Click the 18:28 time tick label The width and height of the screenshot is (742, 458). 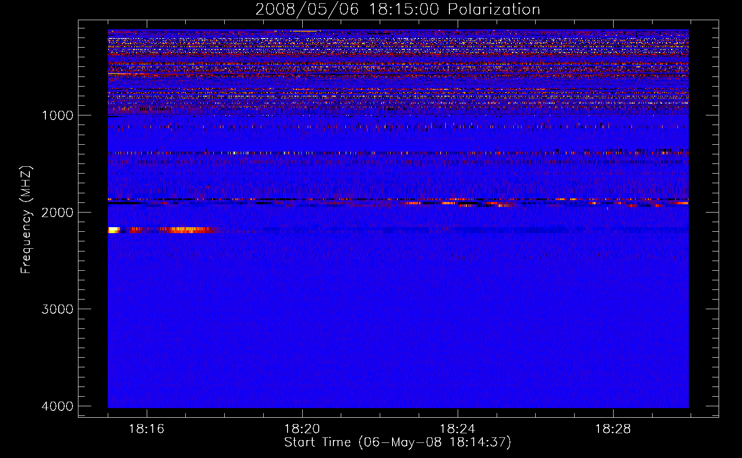(x=613, y=429)
